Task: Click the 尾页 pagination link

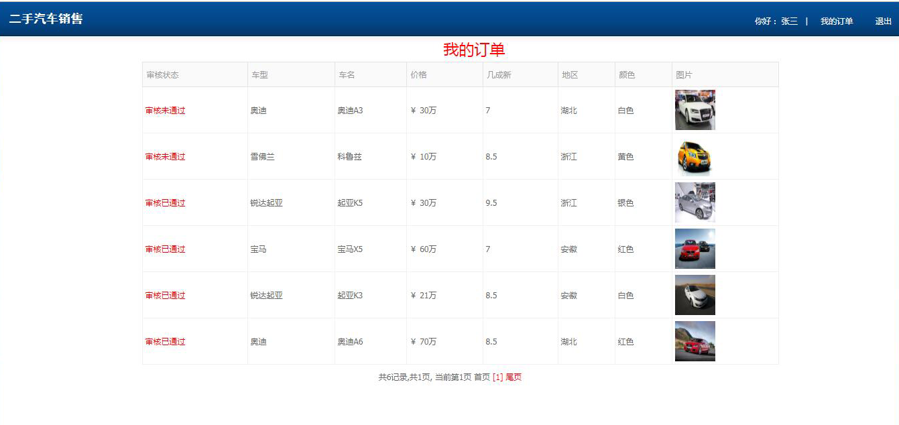Action: point(514,377)
